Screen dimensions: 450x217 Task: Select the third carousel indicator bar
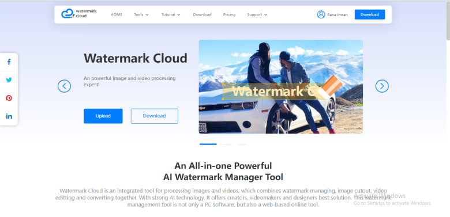click(242, 144)
